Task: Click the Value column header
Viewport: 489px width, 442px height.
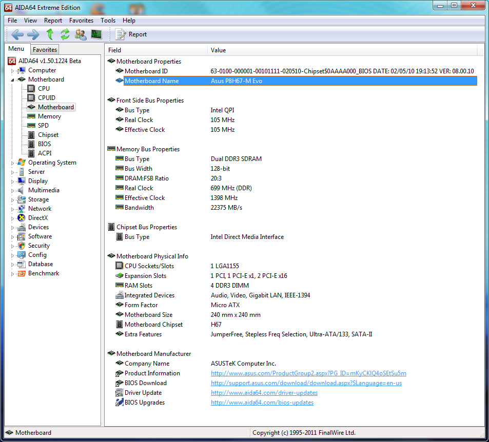Action: (342, 50)
